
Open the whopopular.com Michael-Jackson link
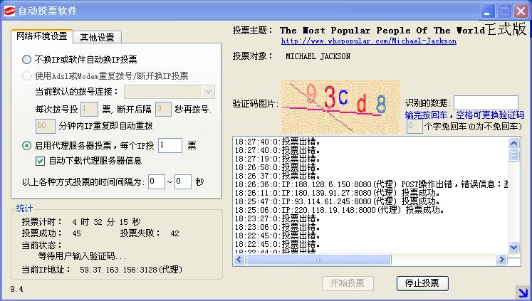pos(368,41)
